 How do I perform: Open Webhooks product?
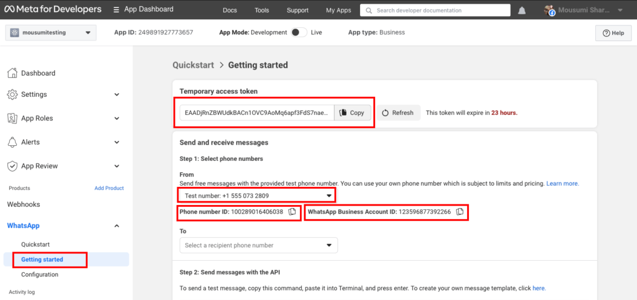coord(24,204)
